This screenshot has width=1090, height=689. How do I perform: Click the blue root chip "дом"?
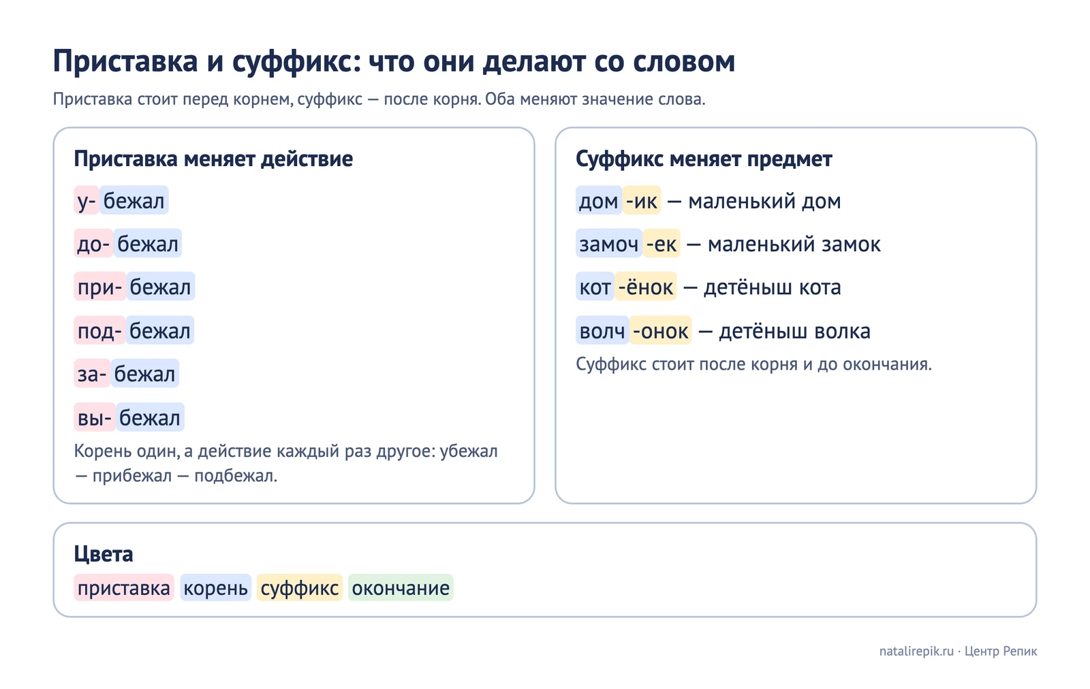click(599, 201)
